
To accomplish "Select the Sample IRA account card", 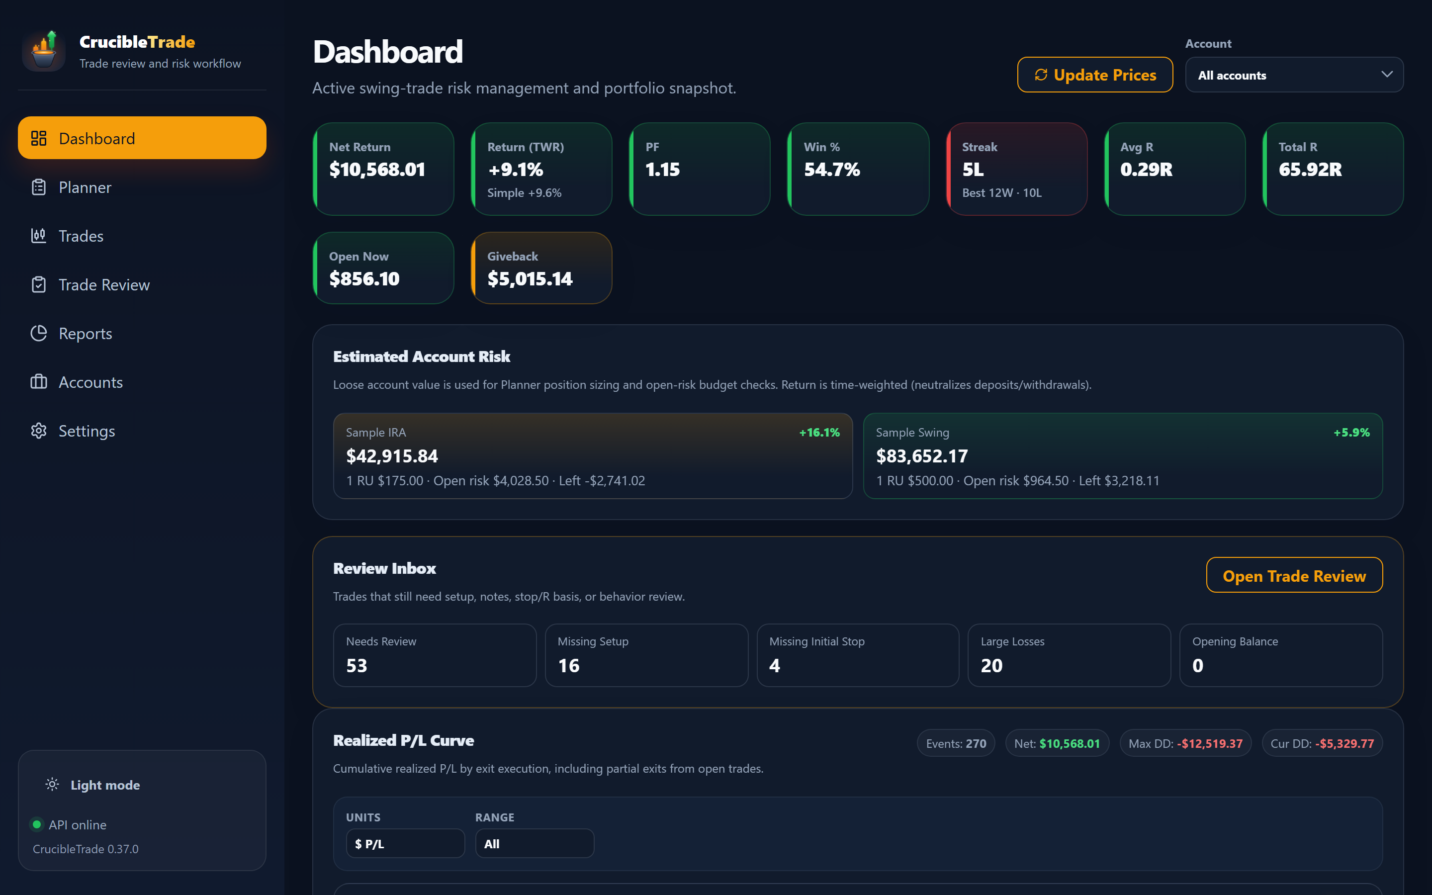I will coord(592,456).
